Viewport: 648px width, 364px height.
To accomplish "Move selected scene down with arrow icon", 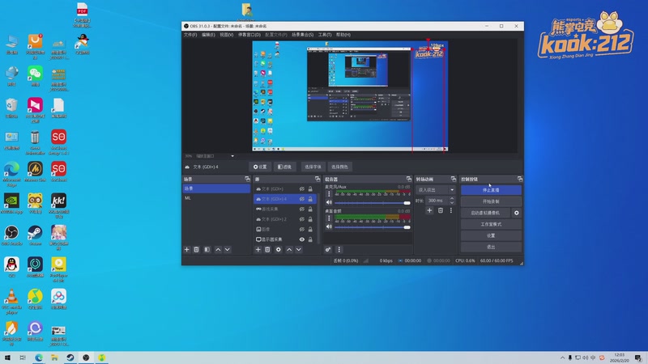I will 228,250.
